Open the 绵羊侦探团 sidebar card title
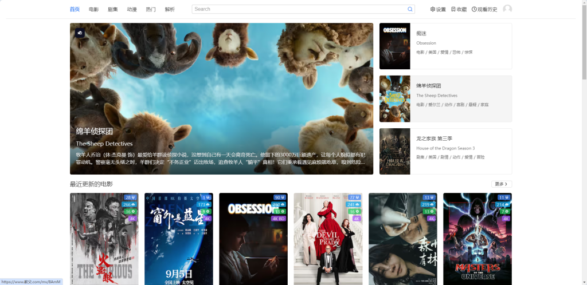The image size is (587, 285). 429,86
